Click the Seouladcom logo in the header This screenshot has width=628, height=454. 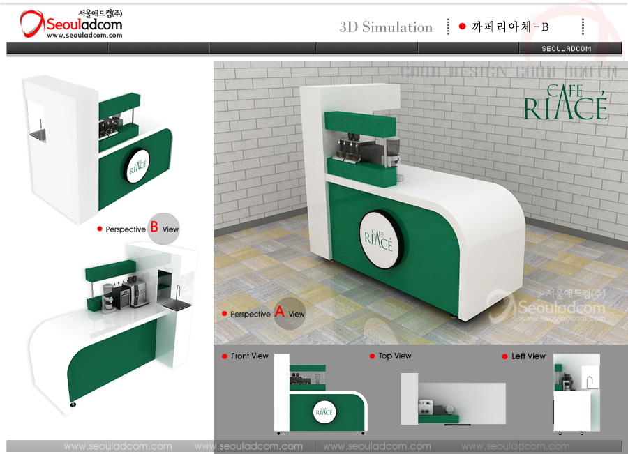71,24
